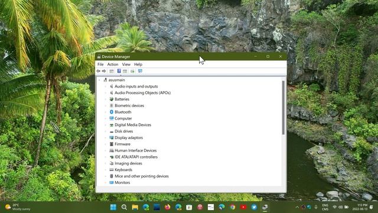Select 'Audio inputs and outputs' label
Screen dimensions: 378x213
pos(136,86)
